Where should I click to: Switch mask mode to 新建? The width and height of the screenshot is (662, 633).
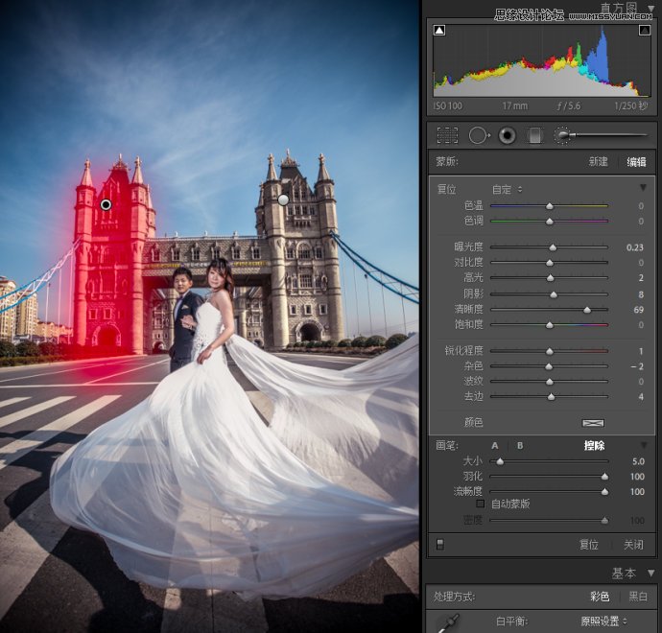pos(598,162)
